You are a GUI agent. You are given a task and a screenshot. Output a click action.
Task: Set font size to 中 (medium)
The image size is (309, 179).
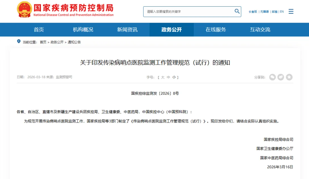point(169,77)
